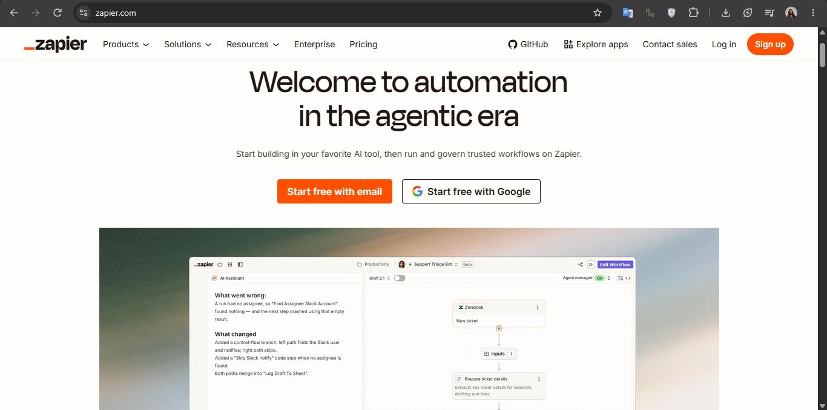
Task: Open the Zendesk step three-dot menu
Action: pyautogui.click(x=538, y=308)
